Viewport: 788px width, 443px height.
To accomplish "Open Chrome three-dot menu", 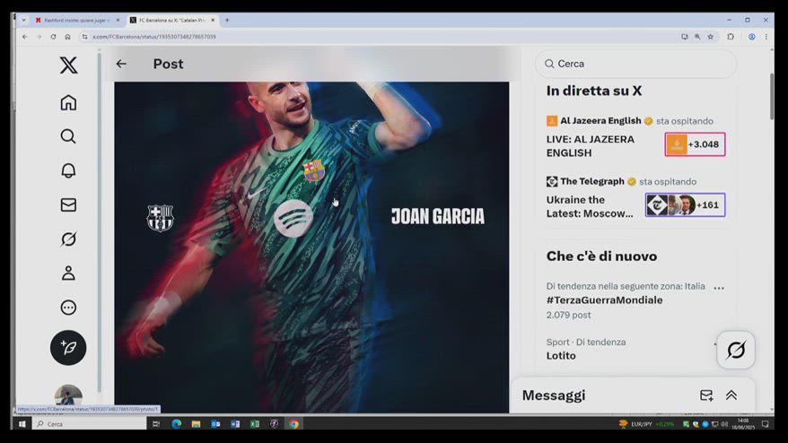I will point(766,37).
